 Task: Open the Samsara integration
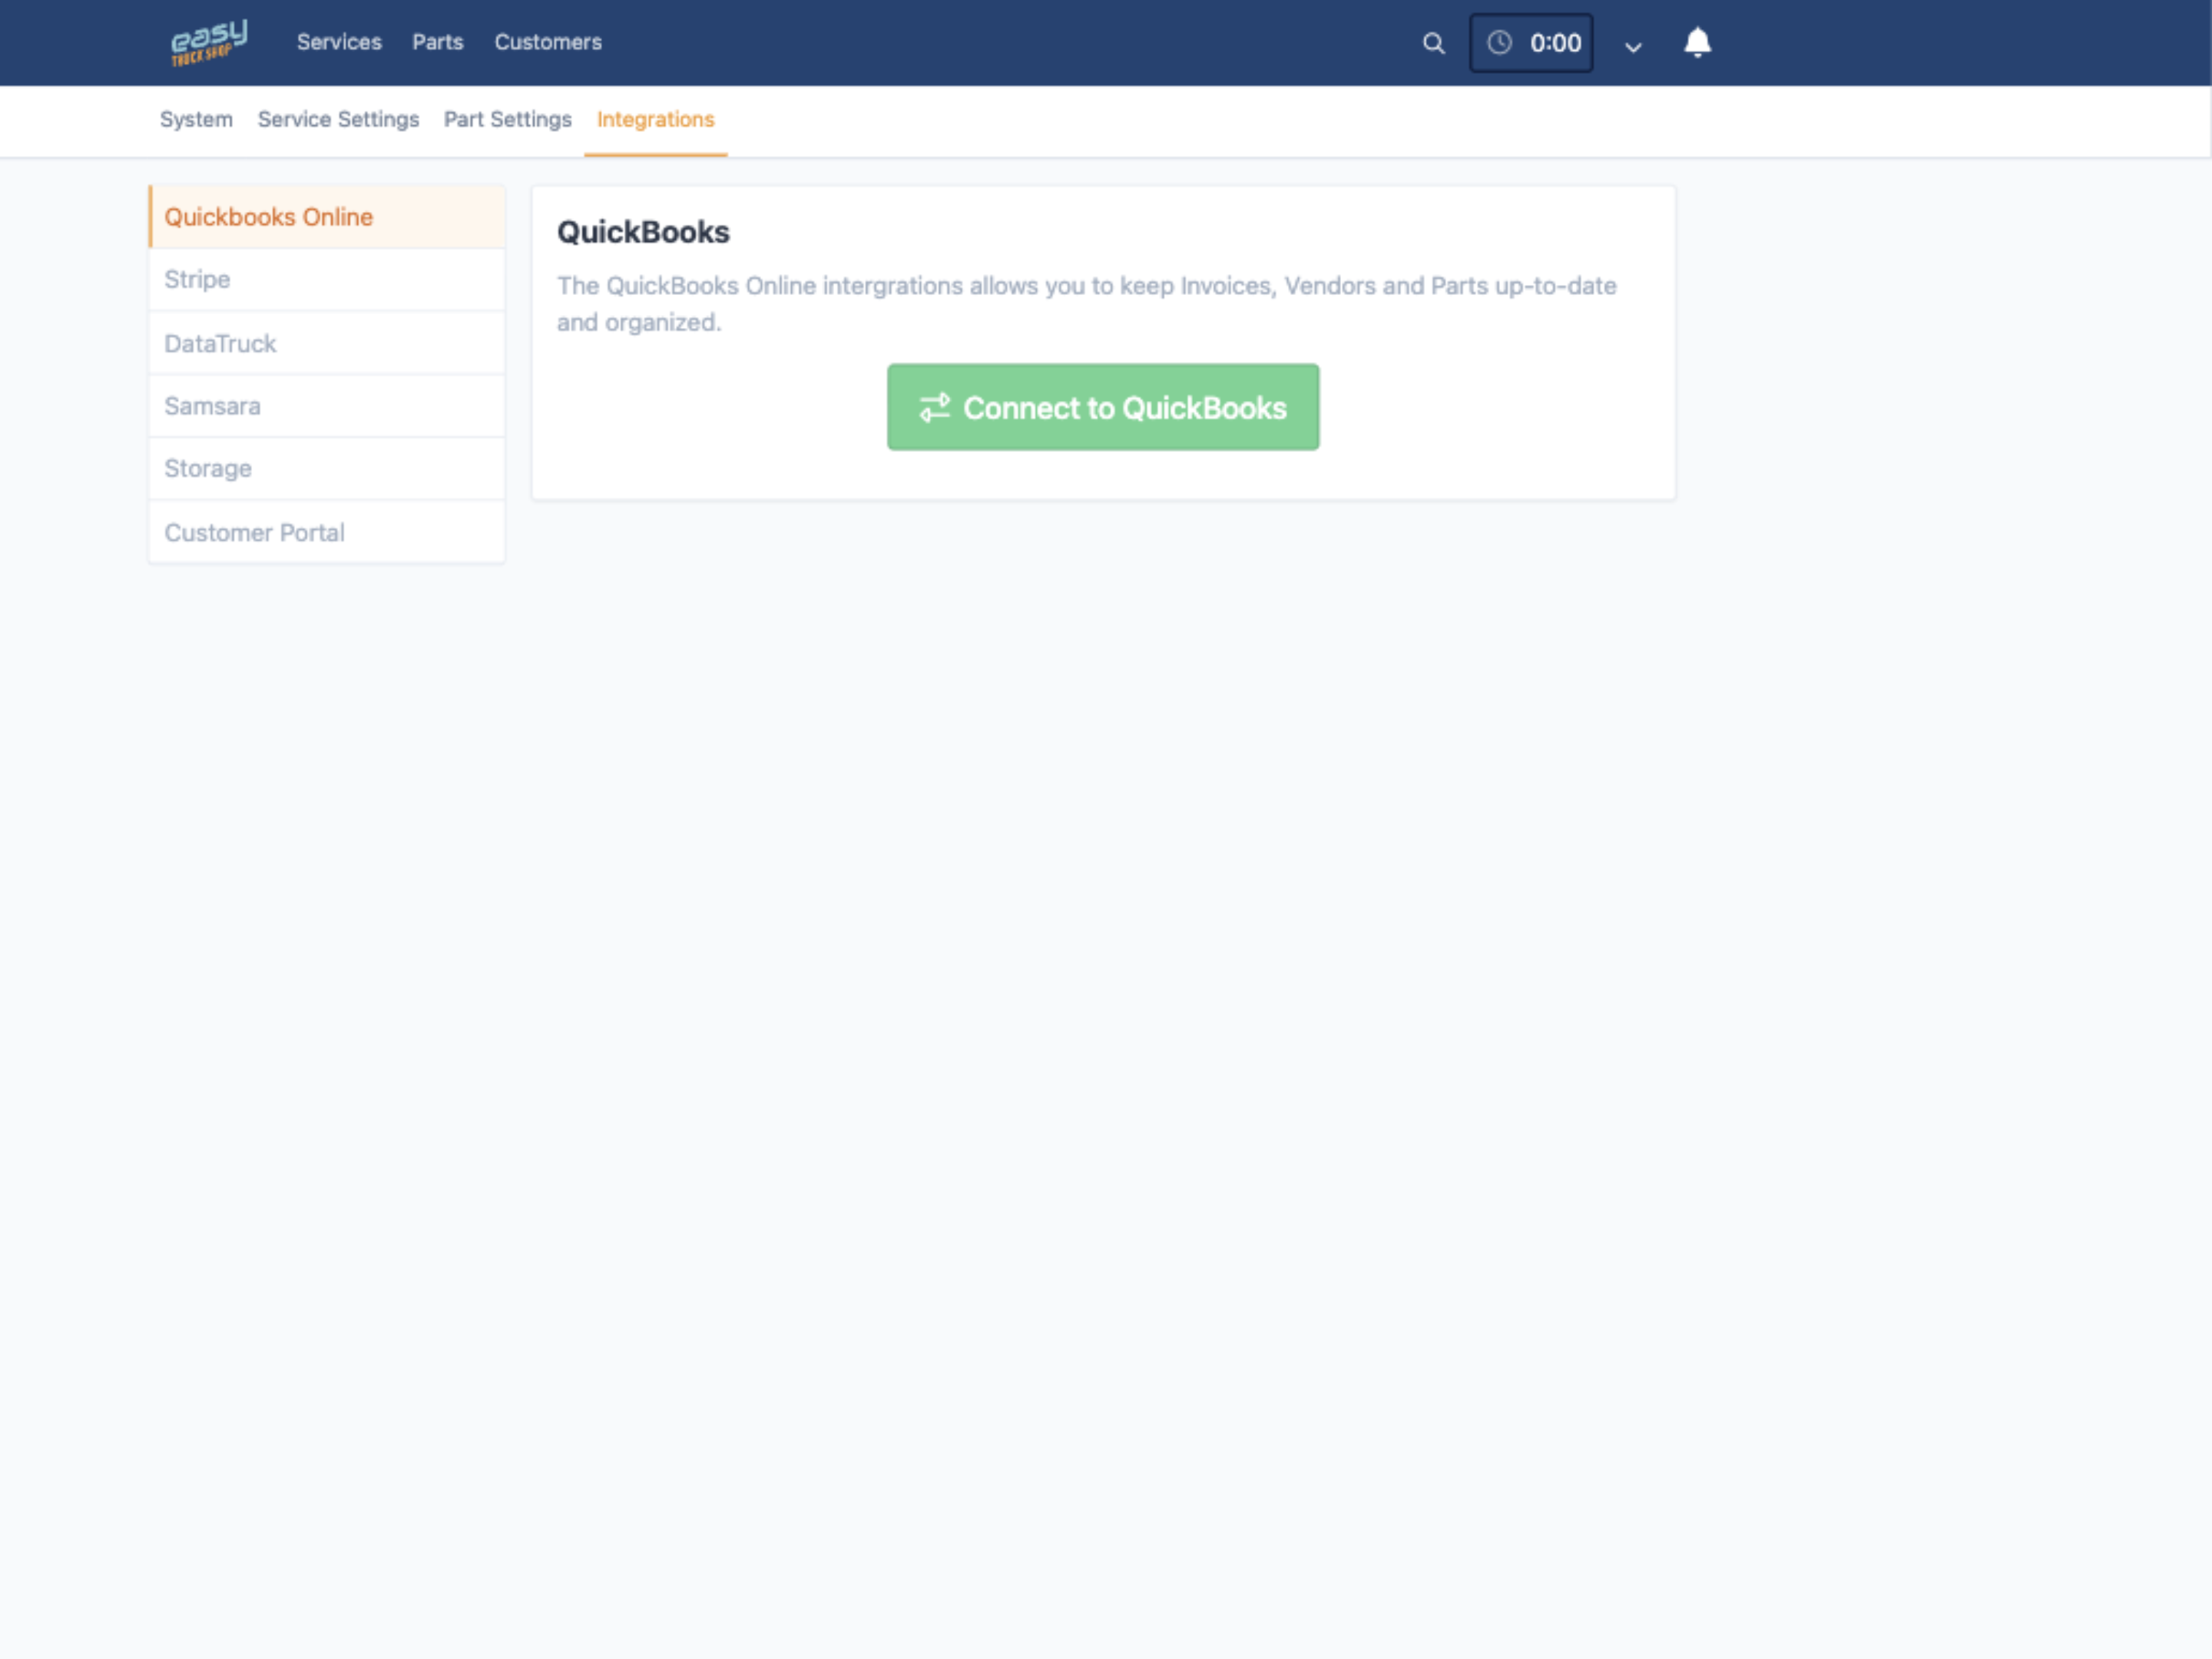click(x=327, y=406)
